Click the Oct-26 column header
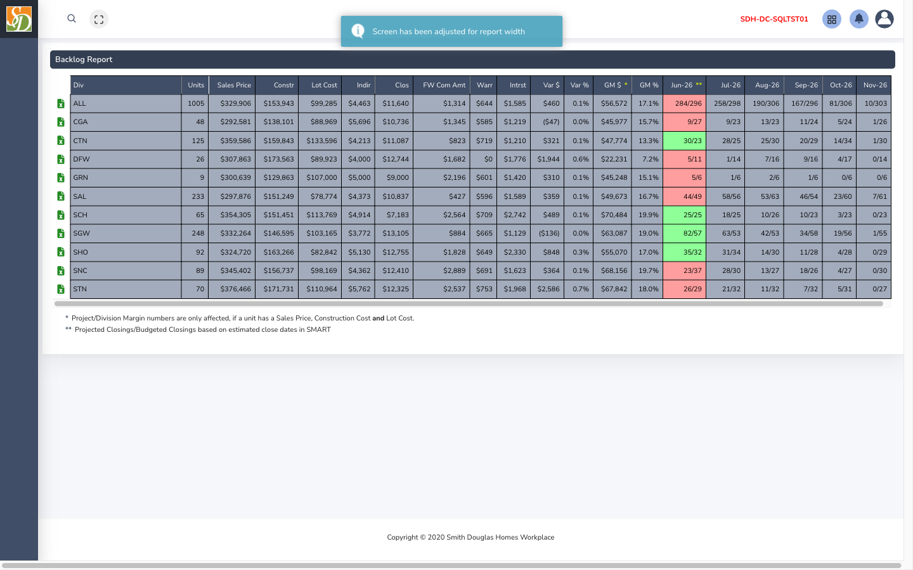Viewport: 913px width, 570px height. coord(839,85)
